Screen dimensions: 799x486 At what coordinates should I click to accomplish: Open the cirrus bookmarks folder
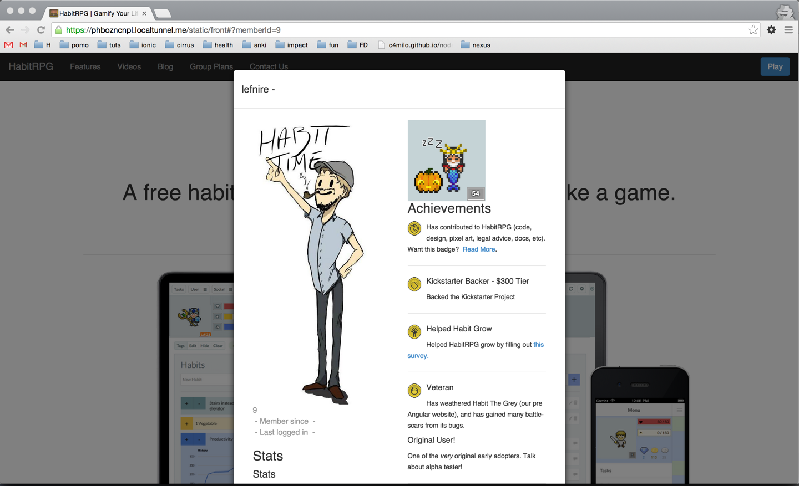point(180,45)
